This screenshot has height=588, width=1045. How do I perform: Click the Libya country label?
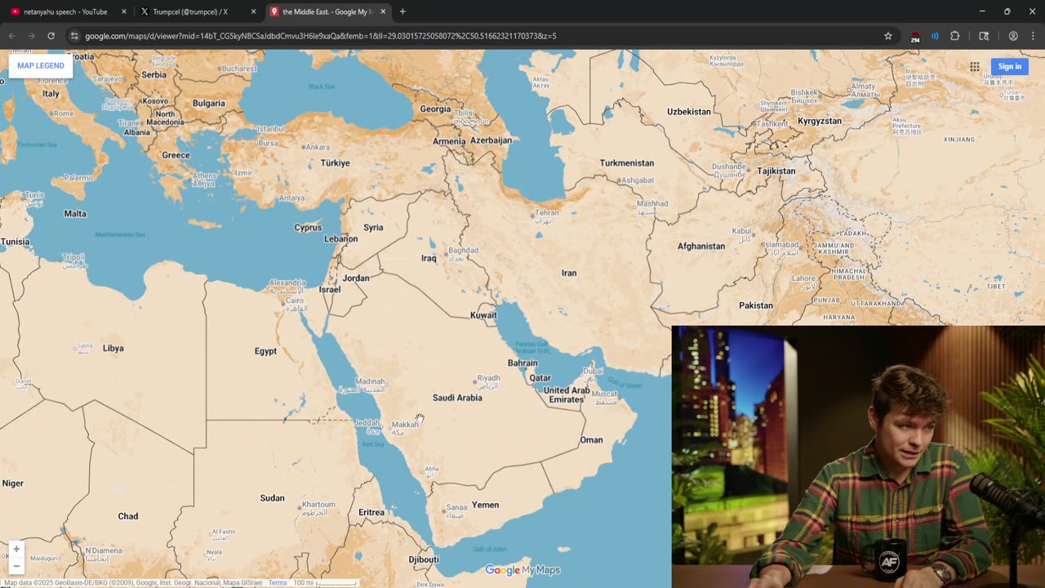pos(113,348)
